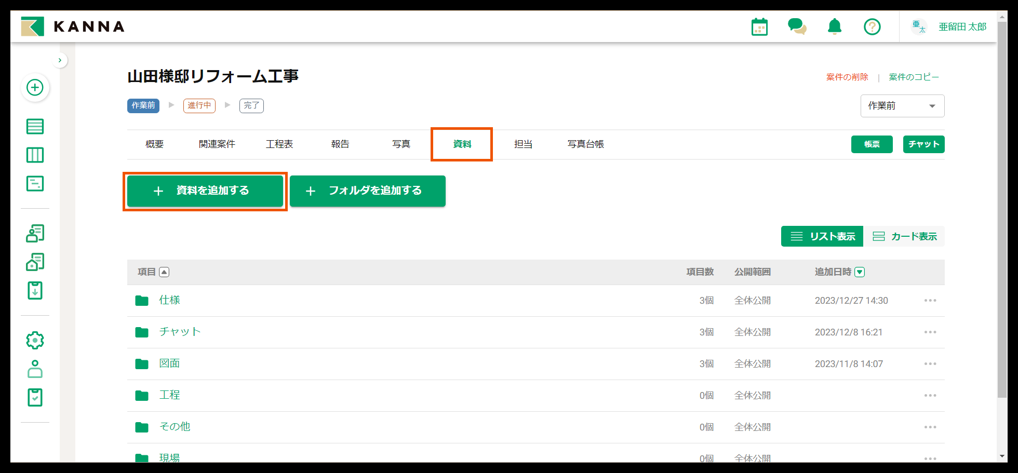Viewport: 1018px width, 473px height.
Task: Sort by 追加日時 descending arrow
Action: pyautogui.click(x=860, y=272)
